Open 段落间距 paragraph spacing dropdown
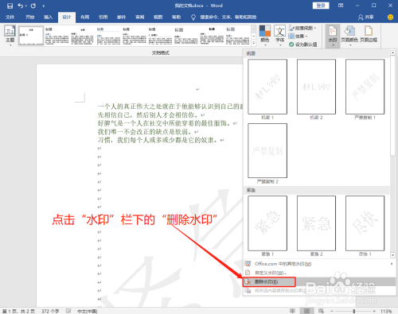Screen dimensions: 398x314 [302, 28]
